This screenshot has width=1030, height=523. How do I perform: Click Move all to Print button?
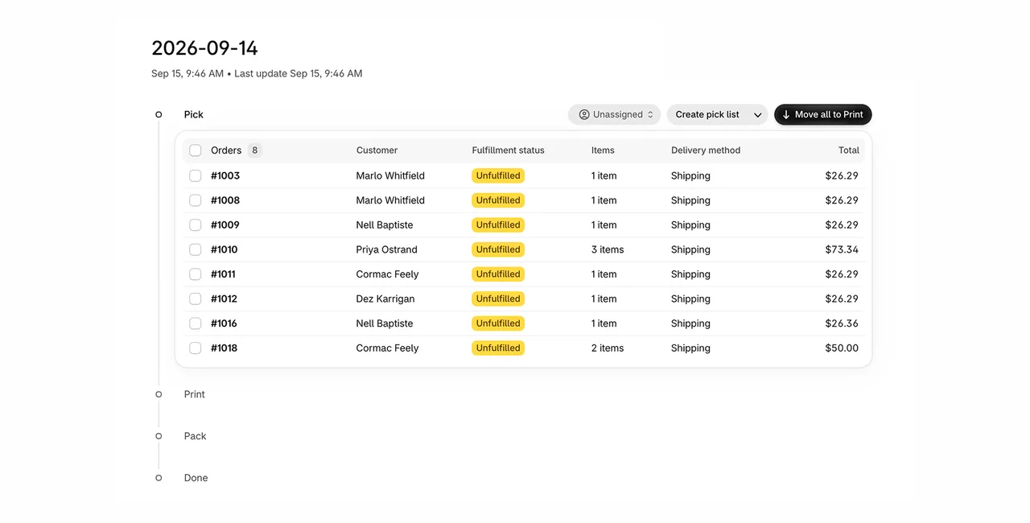pyautogui.click(x=822, y=114)
